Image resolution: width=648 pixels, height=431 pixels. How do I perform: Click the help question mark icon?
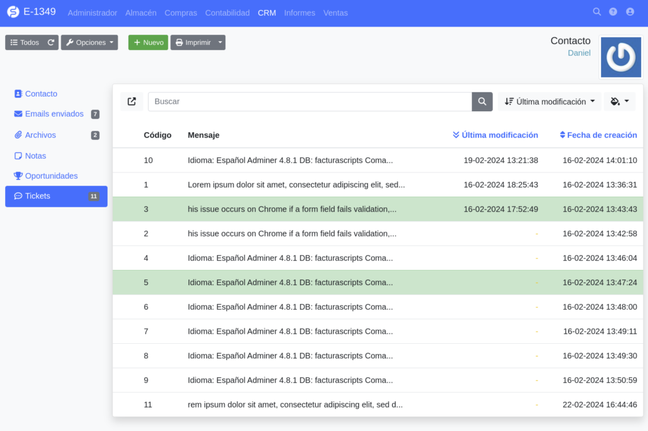tap(613, 12)
